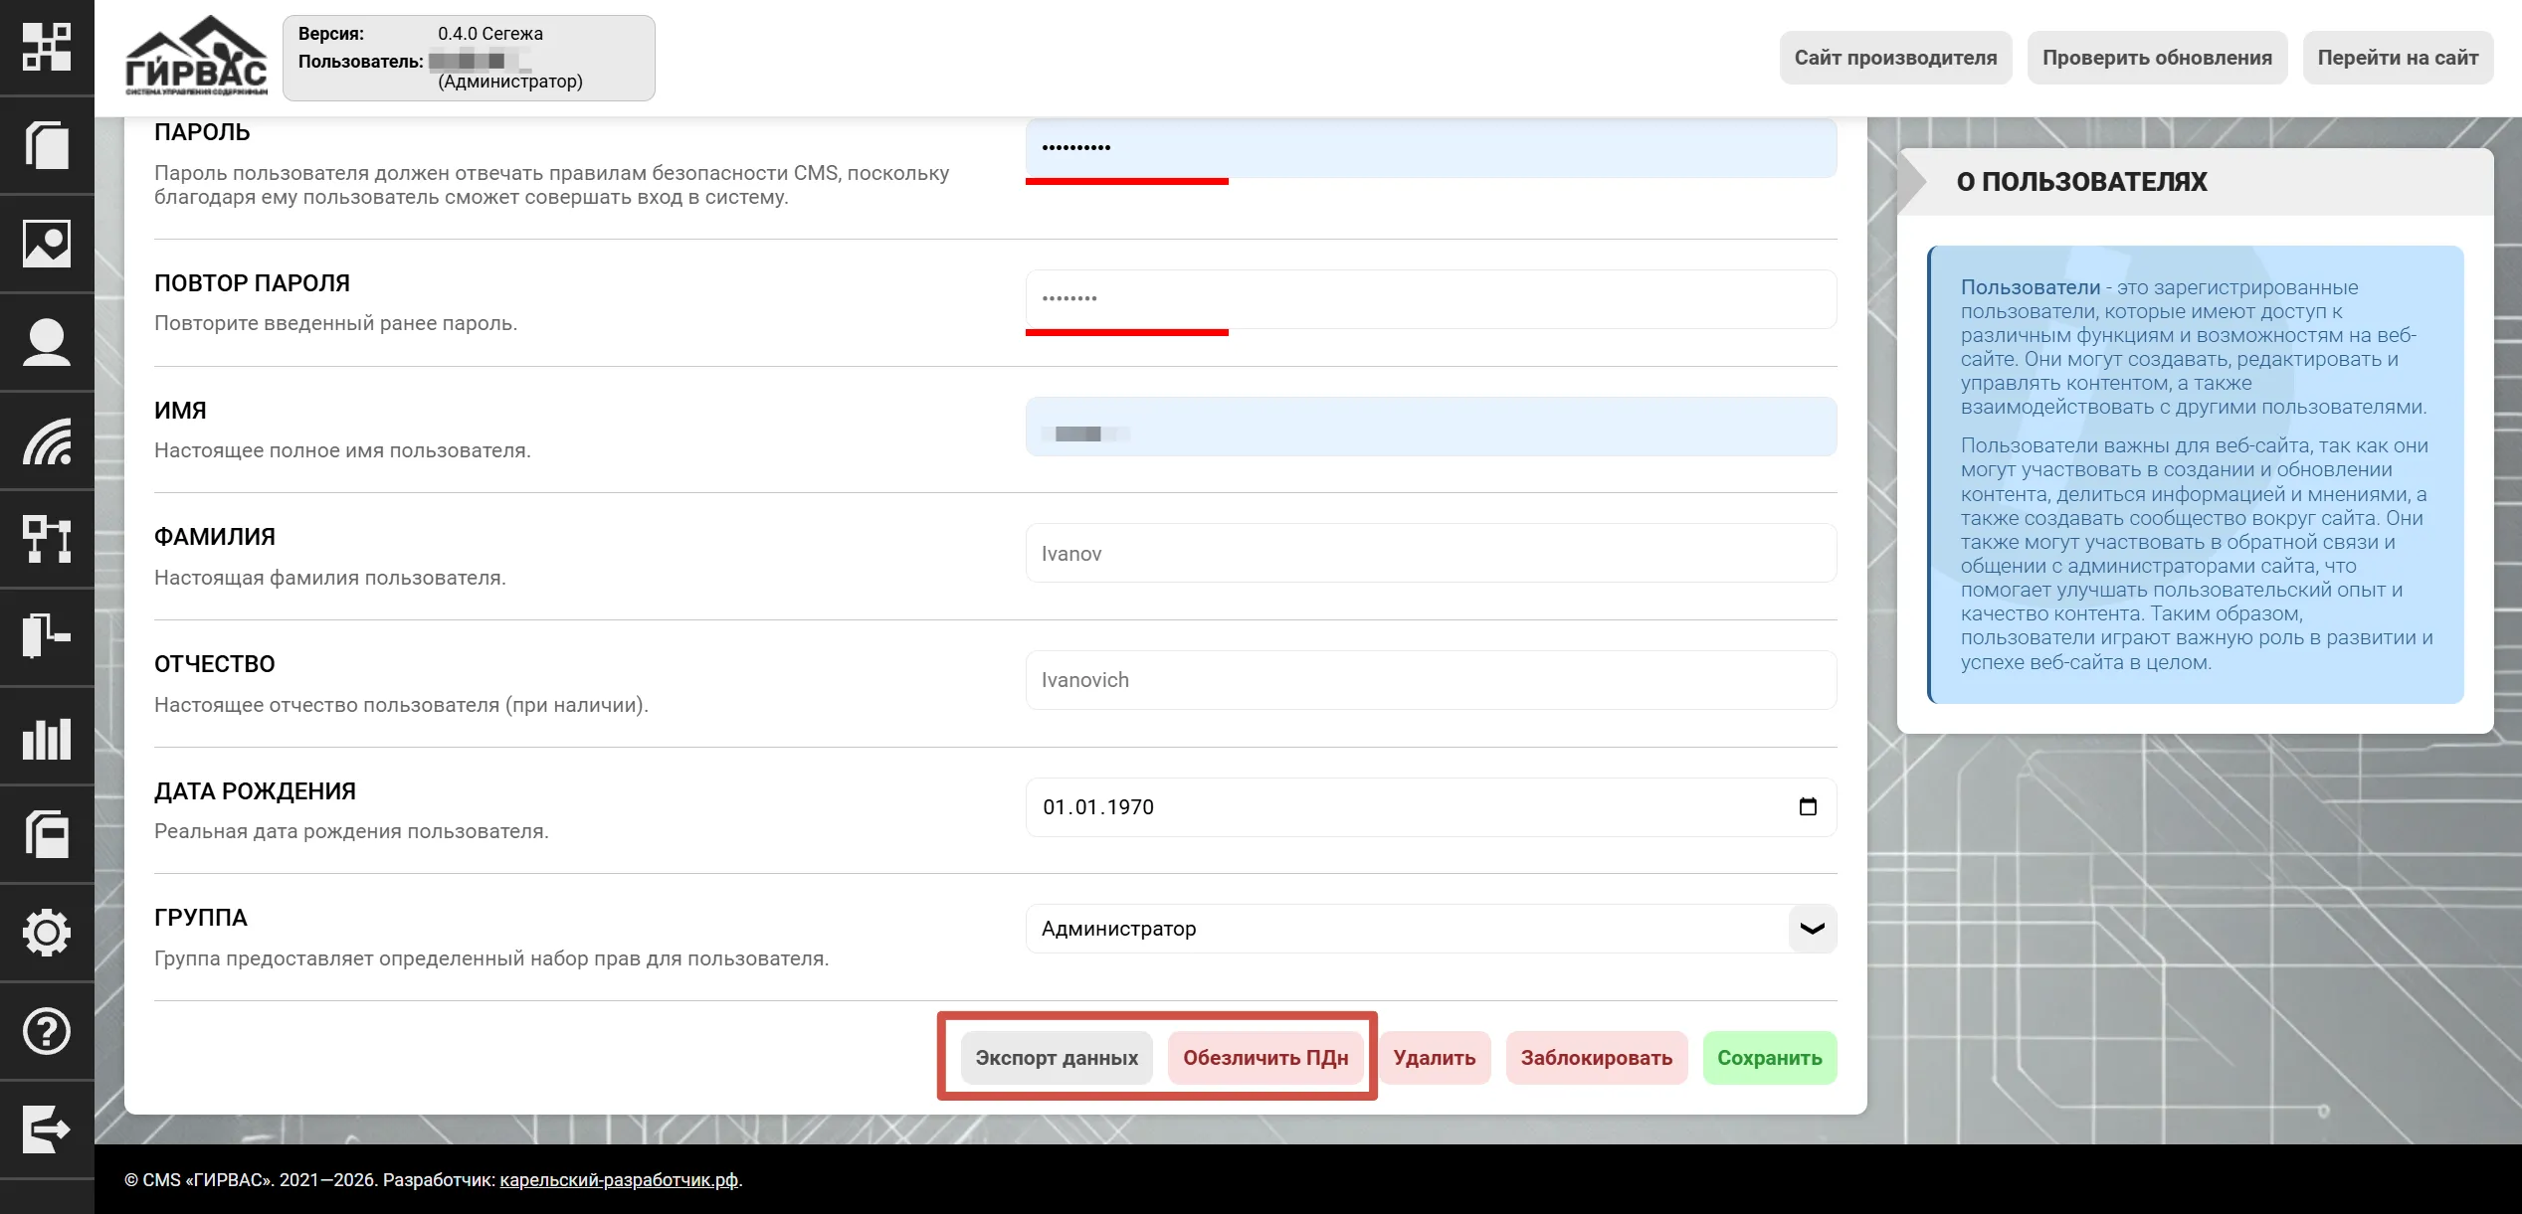
Task: Focus the Пароль password field
Action: [x=1431, y=148]
